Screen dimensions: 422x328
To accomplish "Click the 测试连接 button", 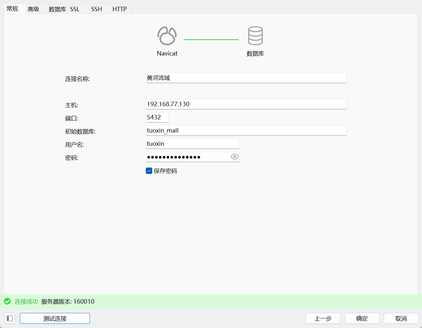I will [55, 318].
